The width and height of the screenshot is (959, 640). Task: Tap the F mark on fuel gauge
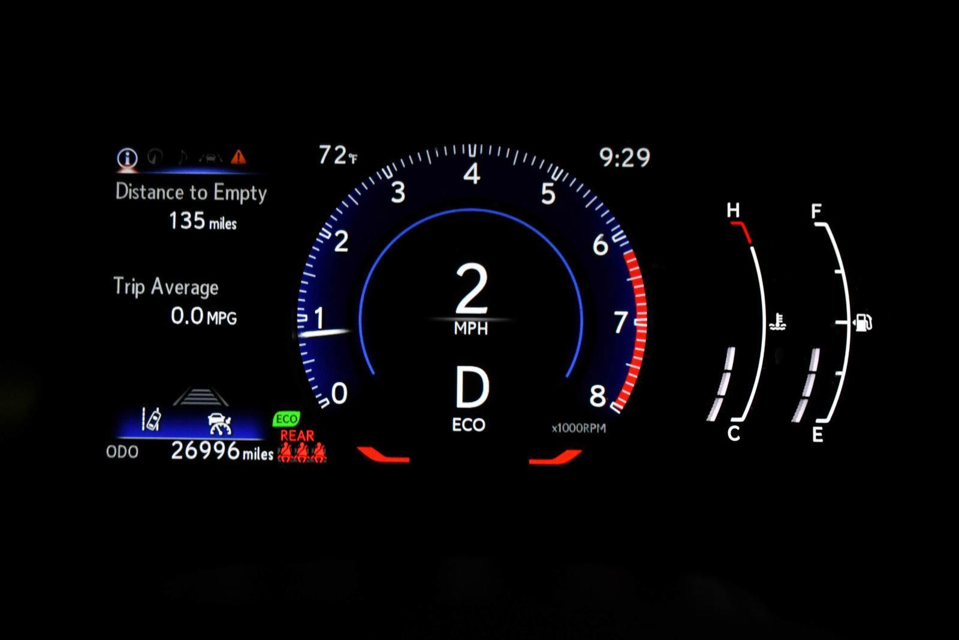(816, 211)
